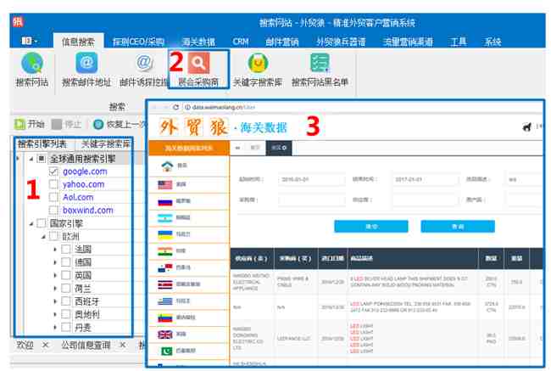Reload the customs data browser page

point(175,107)
